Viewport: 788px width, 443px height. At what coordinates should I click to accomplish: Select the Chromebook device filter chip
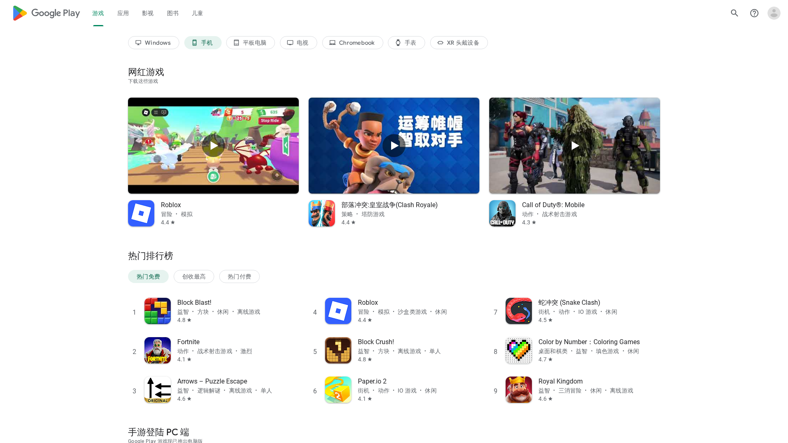(x=353, y=43)
